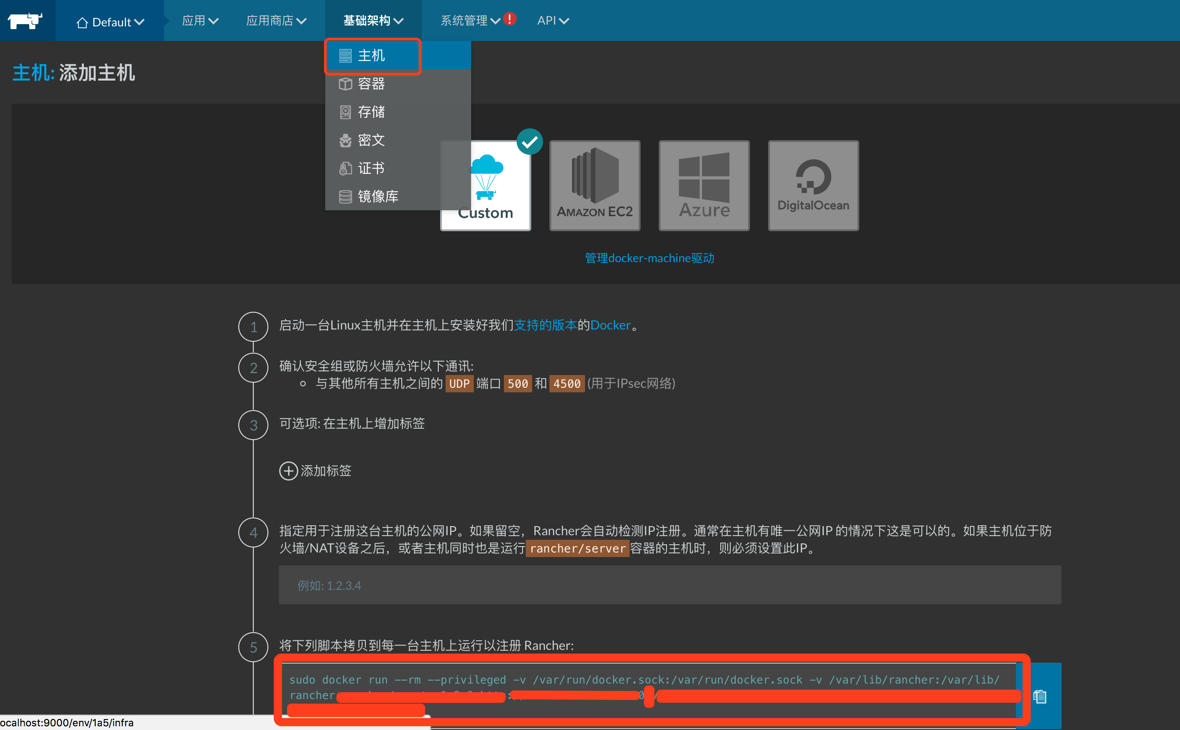Click the red alert badge on 系统管理
Screen dimensions: 1180x730
pyautogui.click(x=509, y=19)
